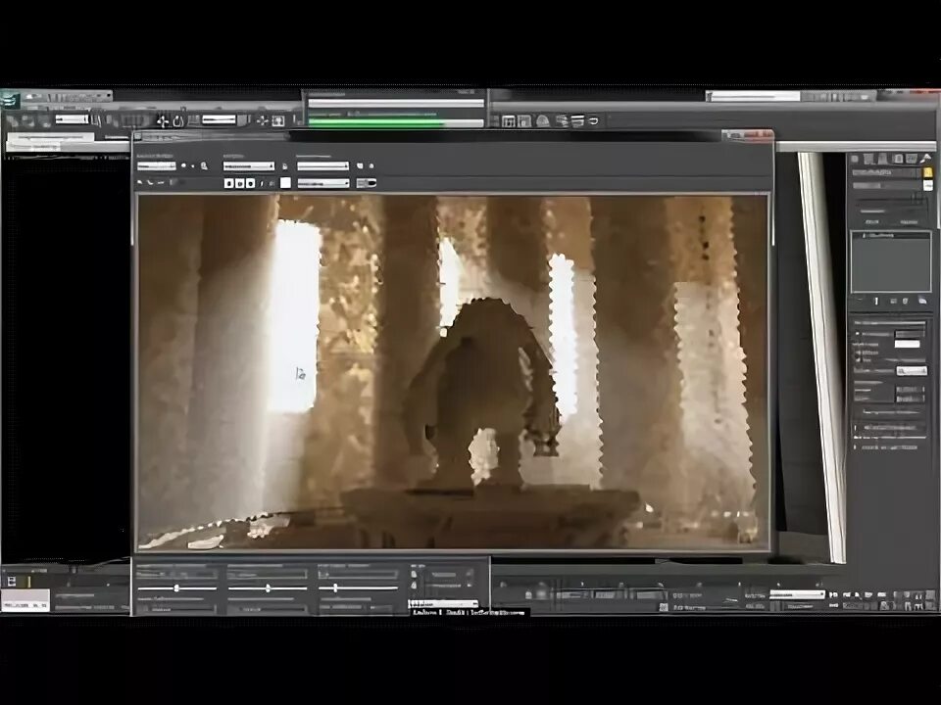The height and width of the screenshot is (705, 941).
Task: Toggle Show End Result below modifier stack
Action: [x=876, y=301]
